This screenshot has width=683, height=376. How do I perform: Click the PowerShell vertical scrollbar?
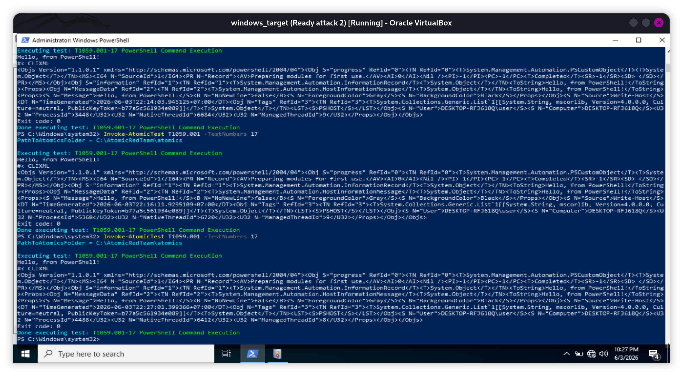pos(667,196)
